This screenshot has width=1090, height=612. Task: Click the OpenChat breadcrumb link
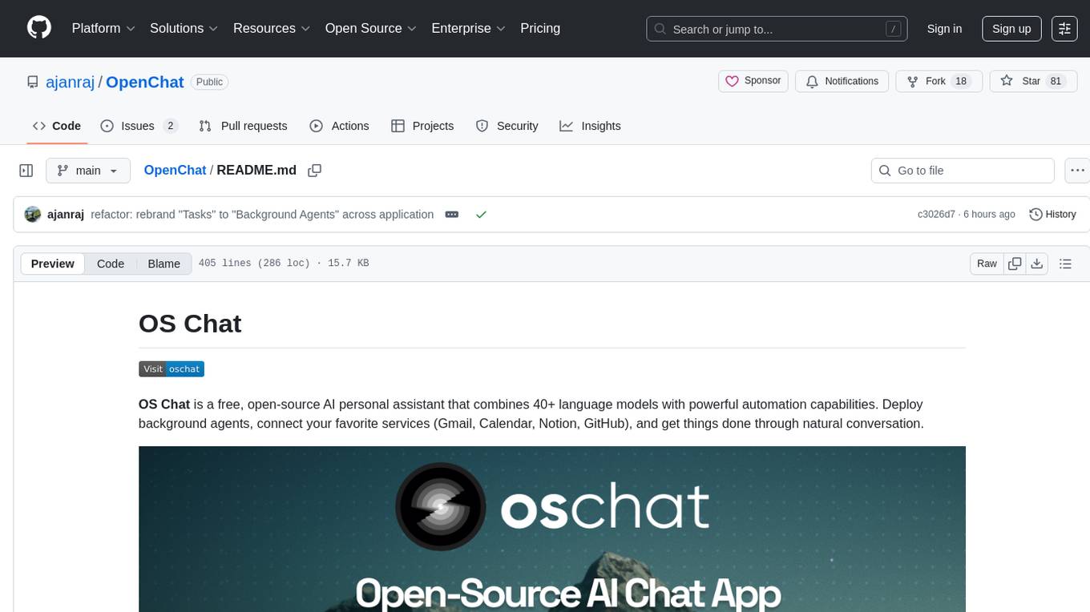[x=175, y=170]
